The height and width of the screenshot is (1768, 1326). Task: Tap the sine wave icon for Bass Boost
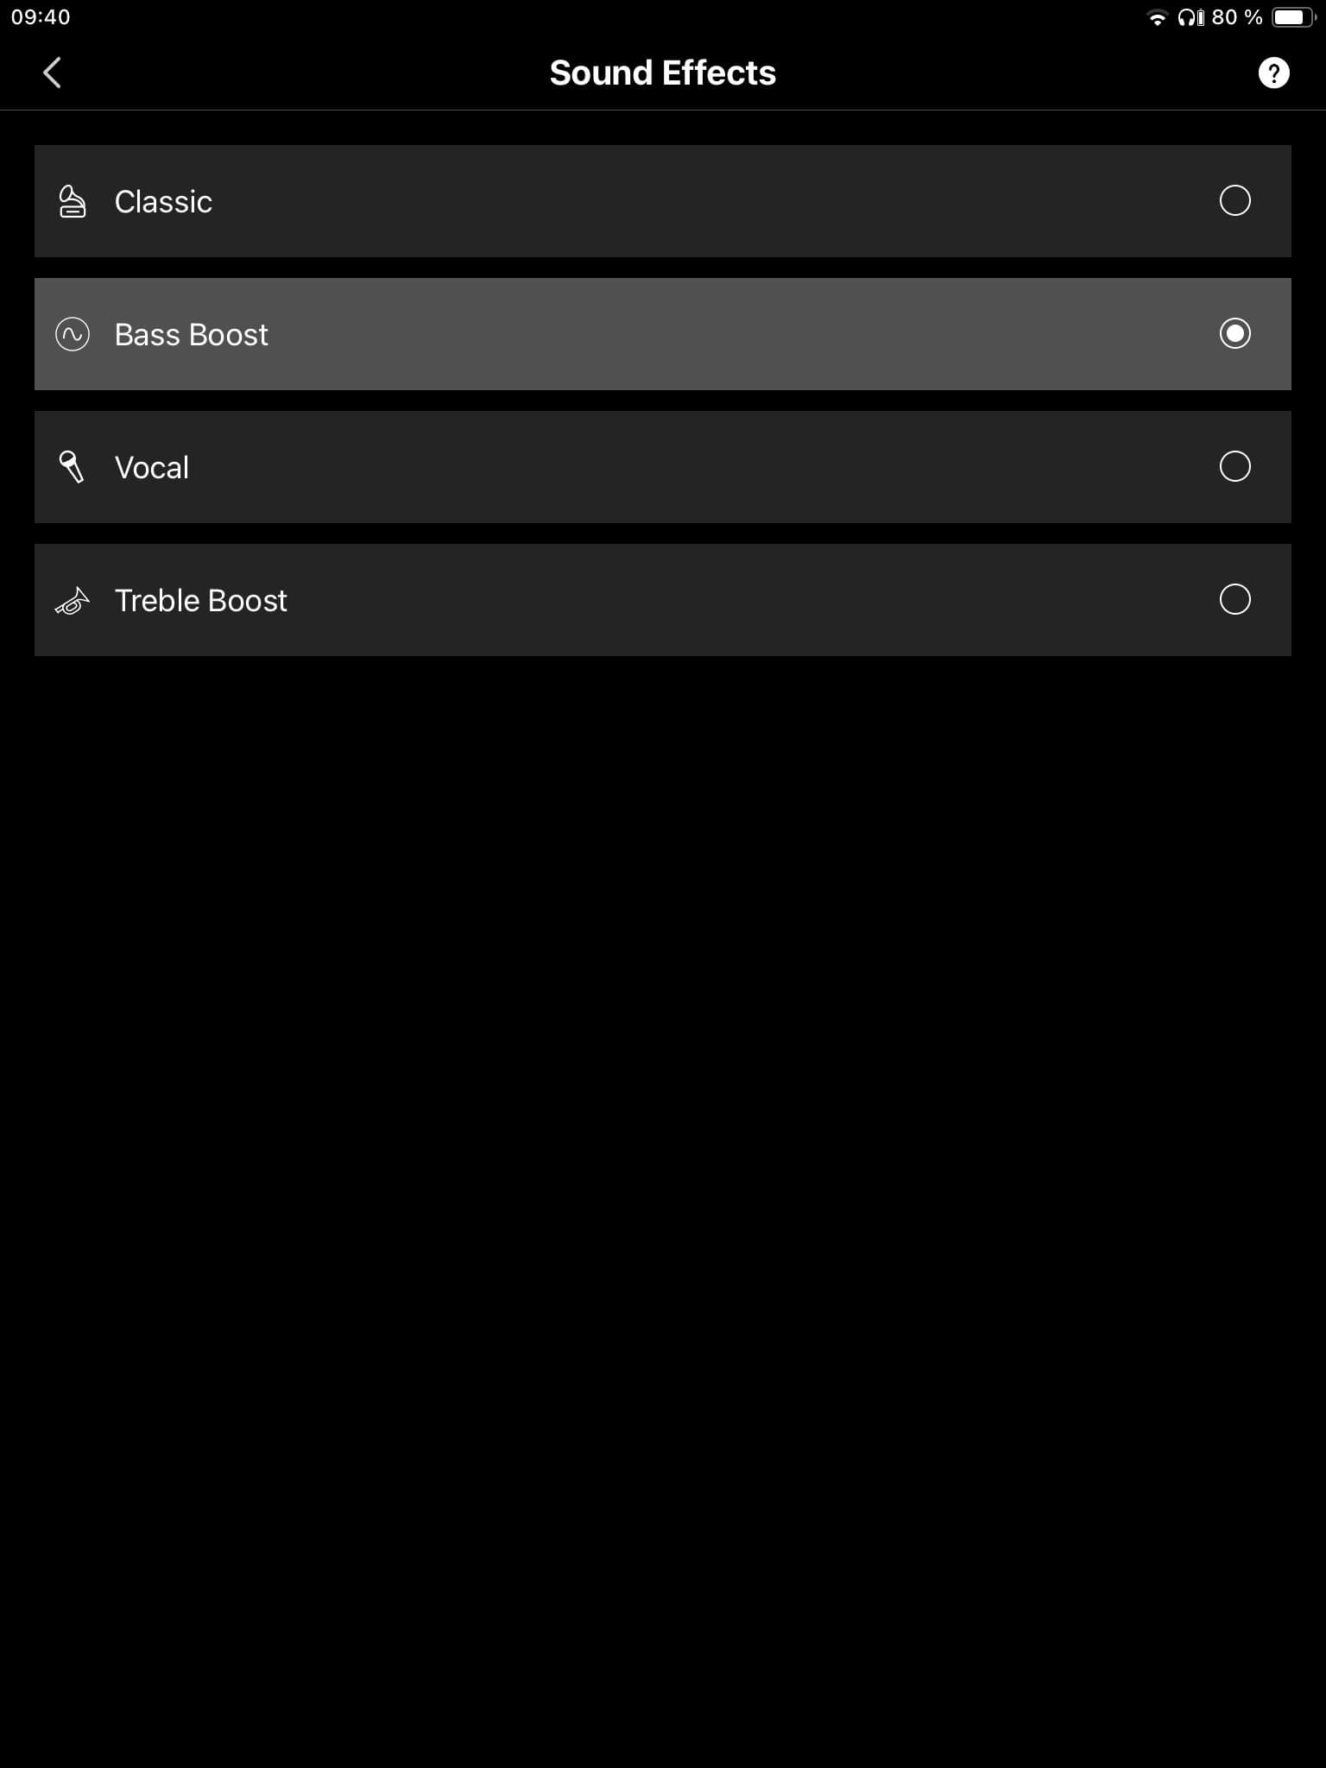[72, 334]
